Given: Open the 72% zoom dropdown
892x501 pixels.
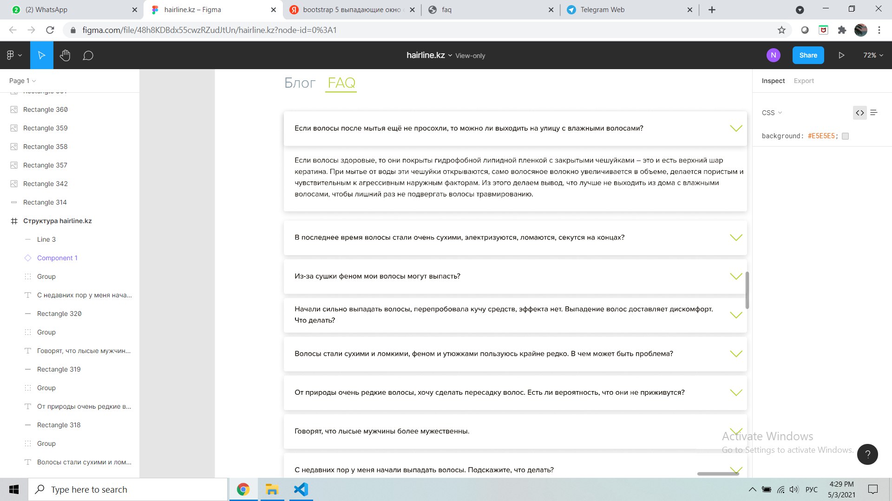Looking at the screenshot, I should 873,55.
